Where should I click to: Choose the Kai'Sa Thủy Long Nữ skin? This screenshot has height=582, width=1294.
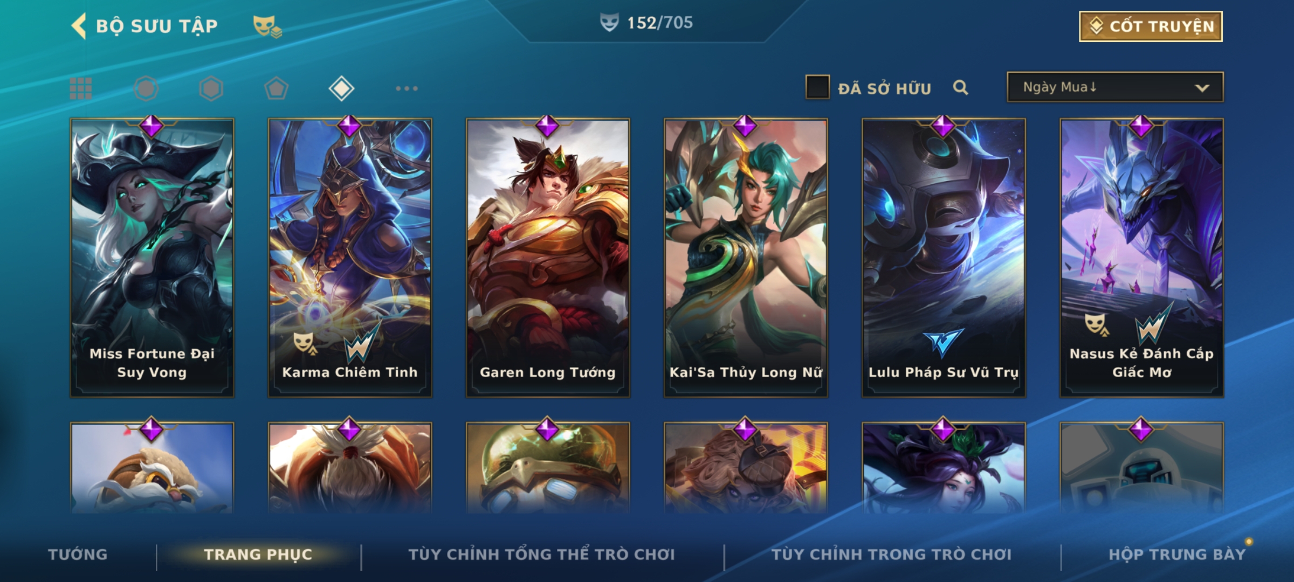tap(746, 258)
